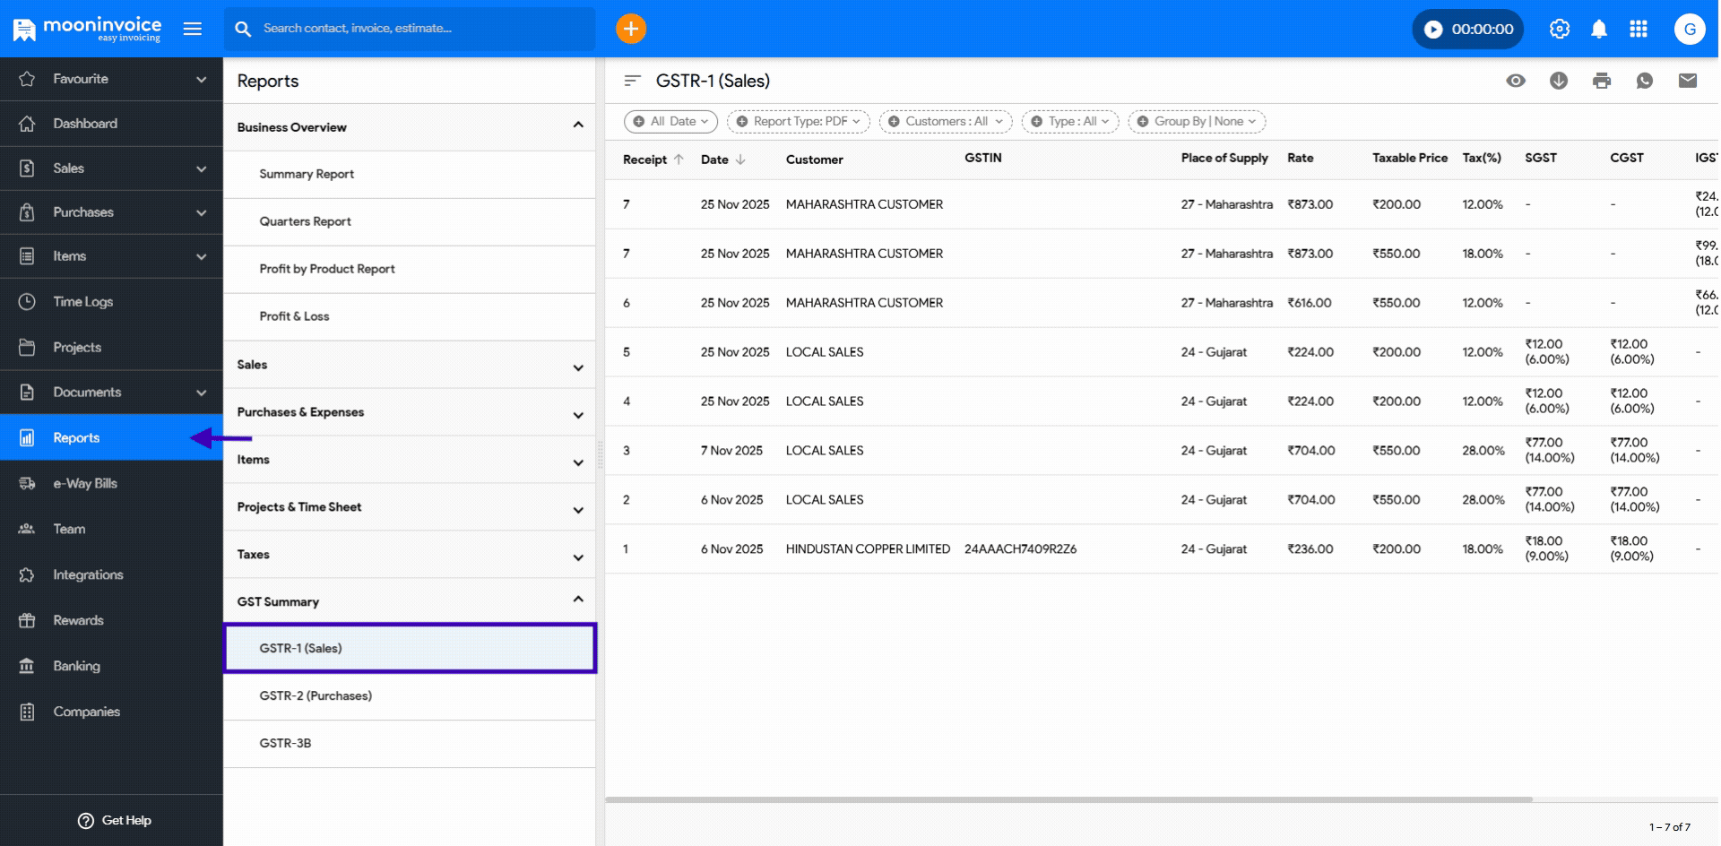The width and height of the screenshot is (1721, 846).
Task: Open the GSTR-3B report
Action: [x=410, y=744]
